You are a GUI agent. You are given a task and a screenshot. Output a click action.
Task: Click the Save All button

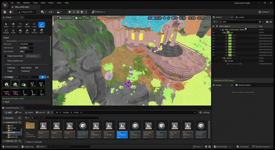pyautogui.click(x=40, y=112)
